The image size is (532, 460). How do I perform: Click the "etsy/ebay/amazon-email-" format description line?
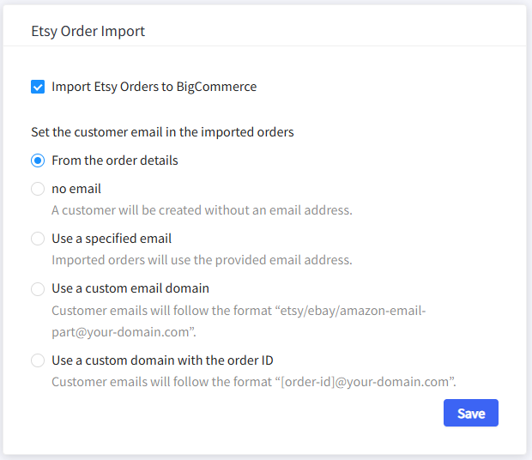point(239,310)
